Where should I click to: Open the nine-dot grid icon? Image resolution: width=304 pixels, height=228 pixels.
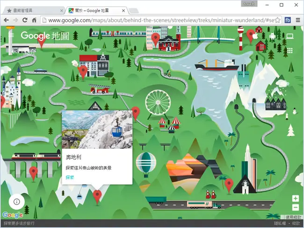click(290, 51)
